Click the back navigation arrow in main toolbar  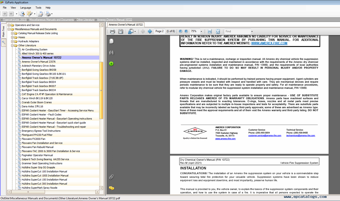5,14
